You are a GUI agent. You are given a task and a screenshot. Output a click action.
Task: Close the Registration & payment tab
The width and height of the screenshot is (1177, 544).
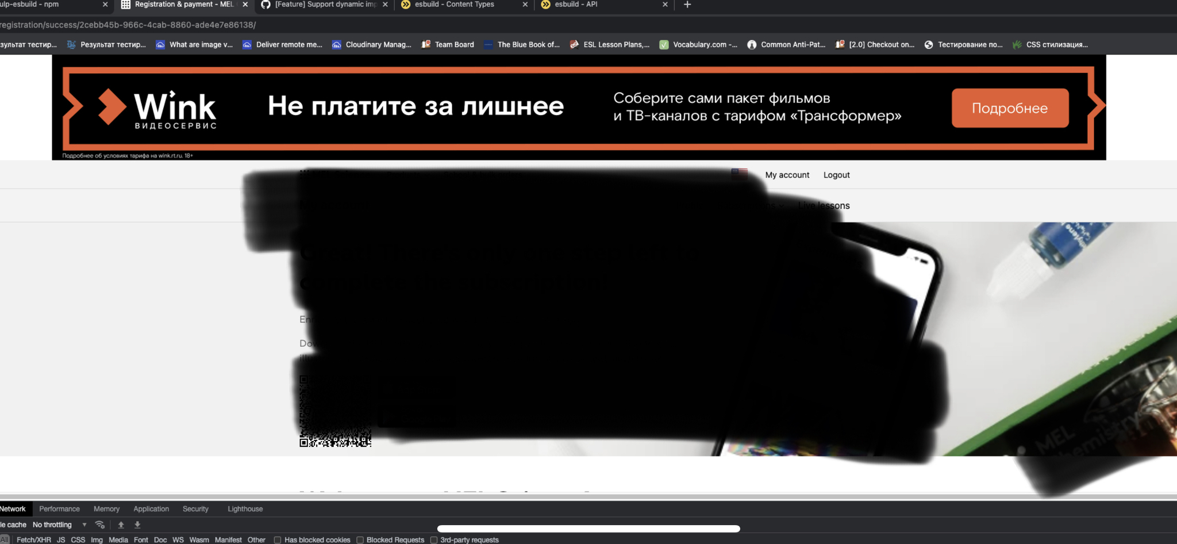coord(245,5)
